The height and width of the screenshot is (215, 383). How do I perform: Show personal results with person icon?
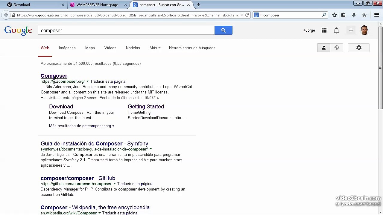coord(323,48)
